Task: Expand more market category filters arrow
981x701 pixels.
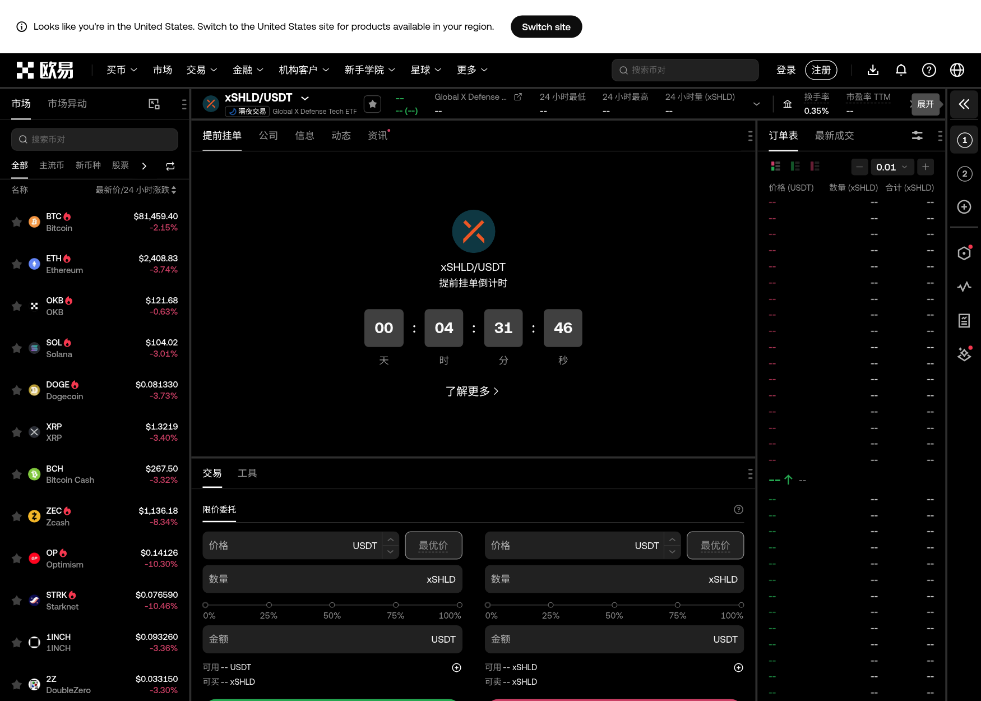Action: pyautogui.click(x=144, y=166)
